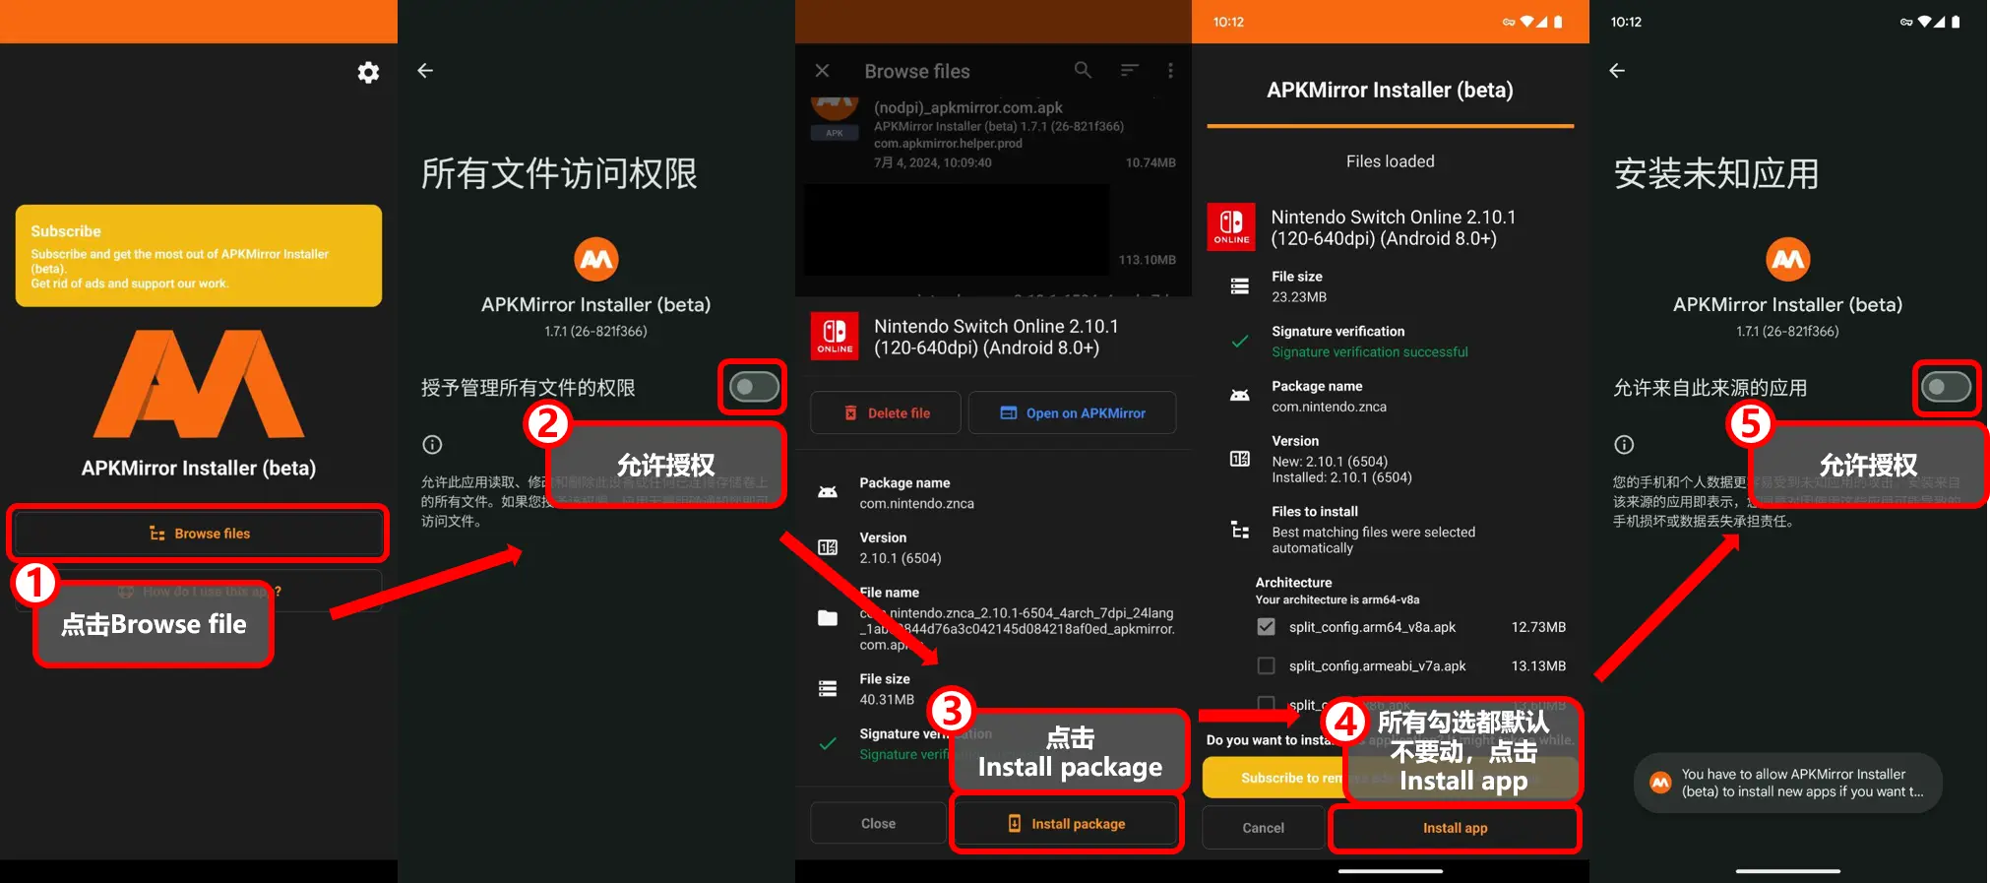Tap back arrow on 所有文件访问权限 screen
The height and width of the screenshot is (883, 1990).
point(425,71)
